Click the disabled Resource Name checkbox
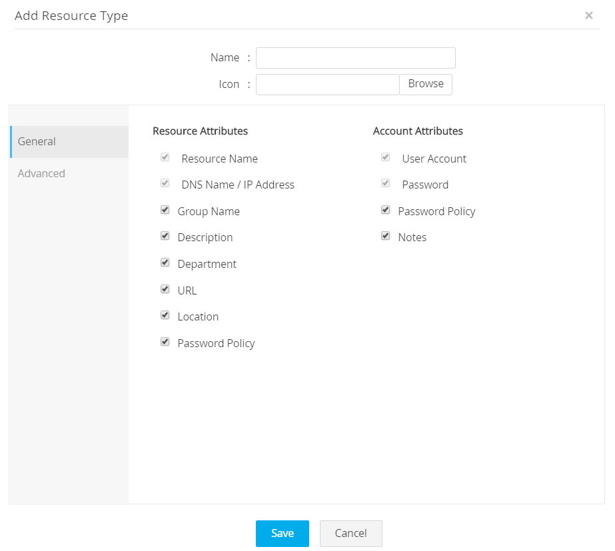This screenshot has height=551, width=615. 165,157
